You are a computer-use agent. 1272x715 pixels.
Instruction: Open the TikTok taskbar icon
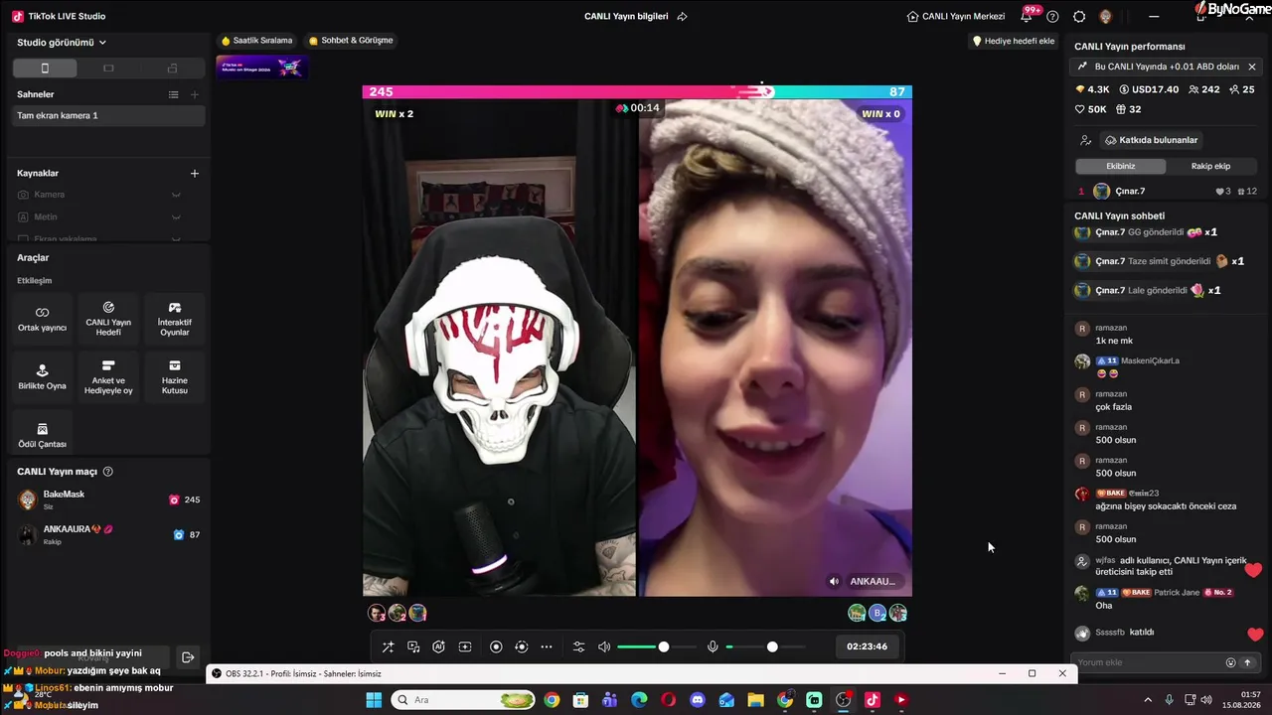(x=873, y=700)
